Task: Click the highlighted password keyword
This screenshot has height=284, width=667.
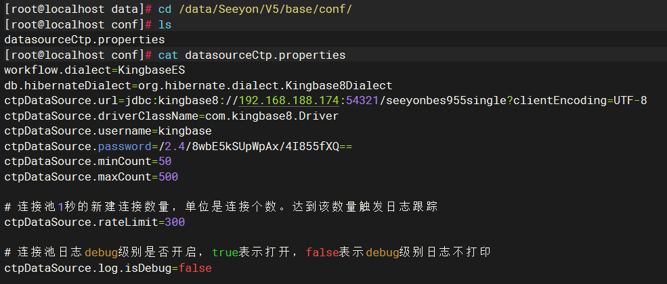Action: click(125, 147)
